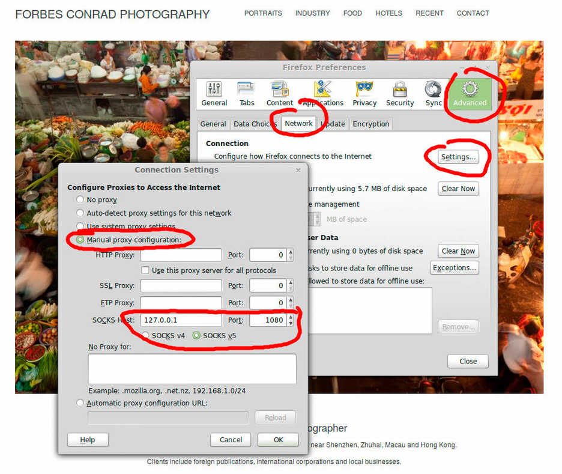
Task: Adjust the SSL Proxy port stepper
Action: [x=291, y=285]
